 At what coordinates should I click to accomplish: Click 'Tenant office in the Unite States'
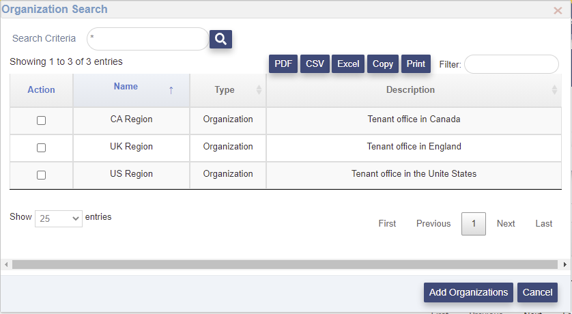[414, 174]
